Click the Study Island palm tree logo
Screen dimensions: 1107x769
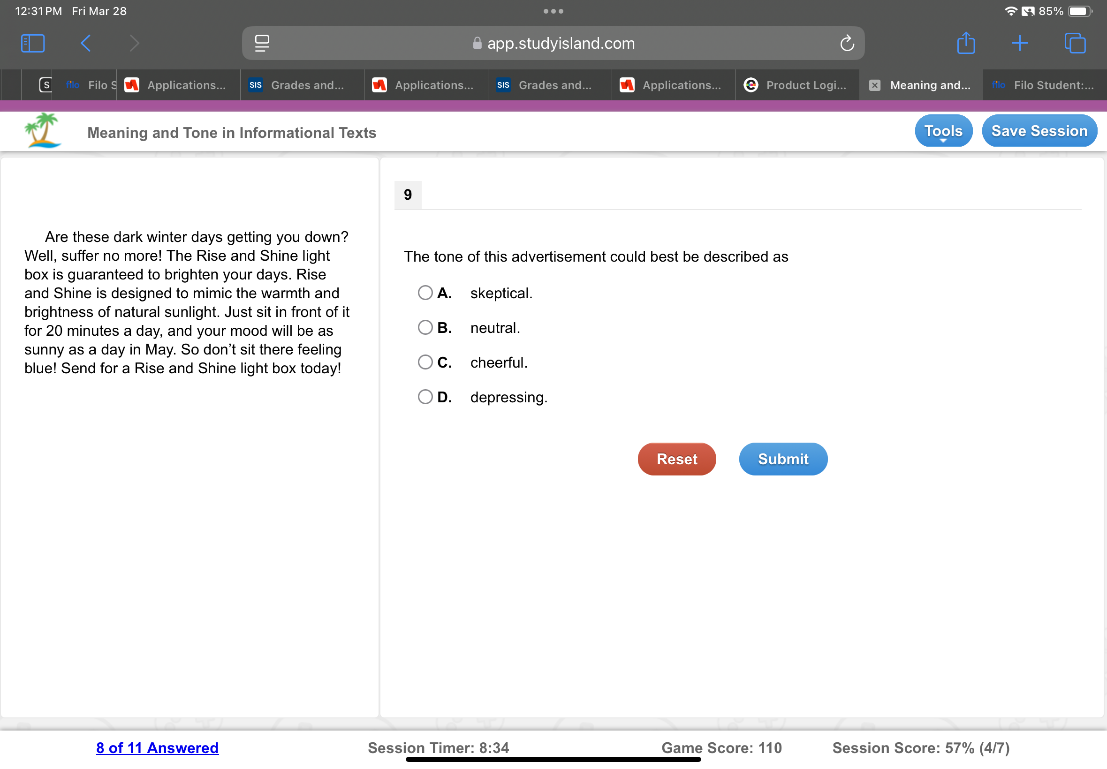[x=43, y=130]
